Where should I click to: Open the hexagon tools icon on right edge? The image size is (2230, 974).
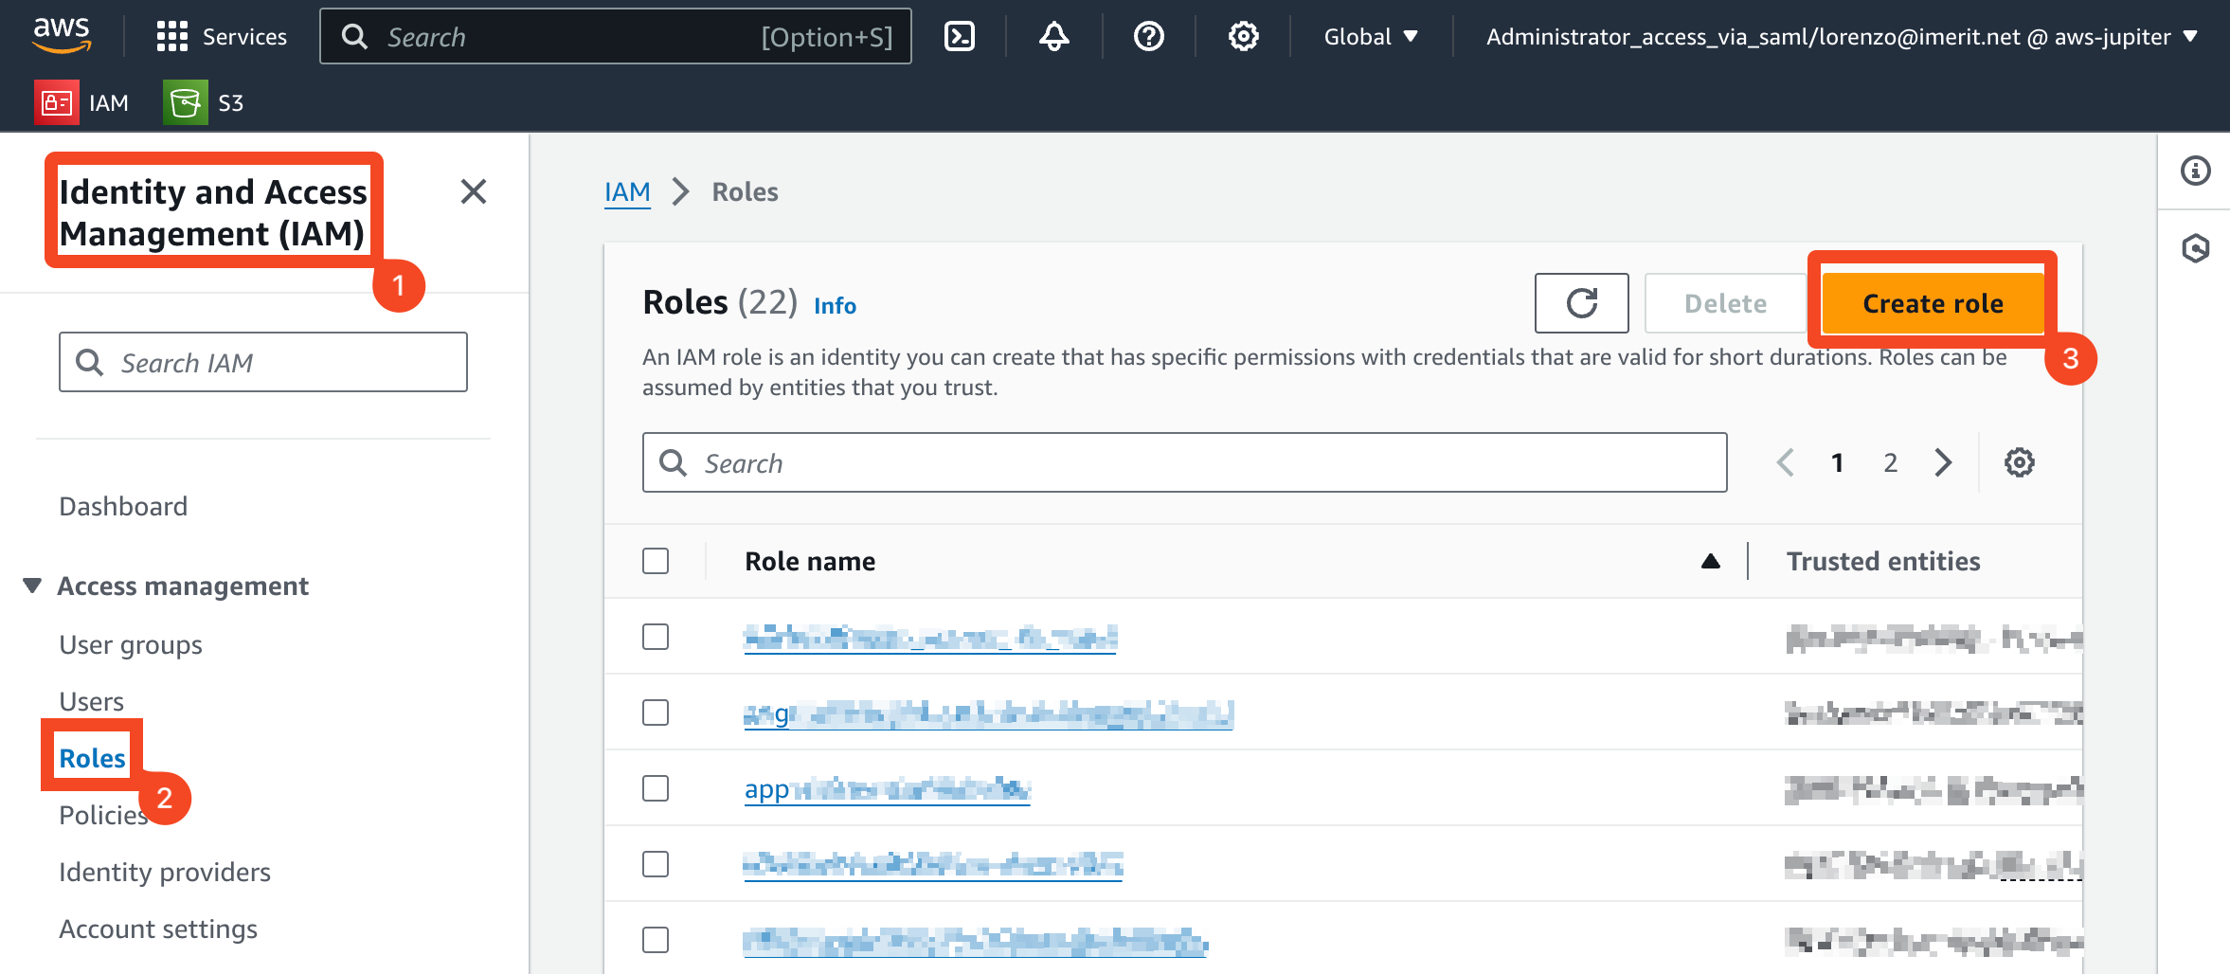coord(2196,248)
